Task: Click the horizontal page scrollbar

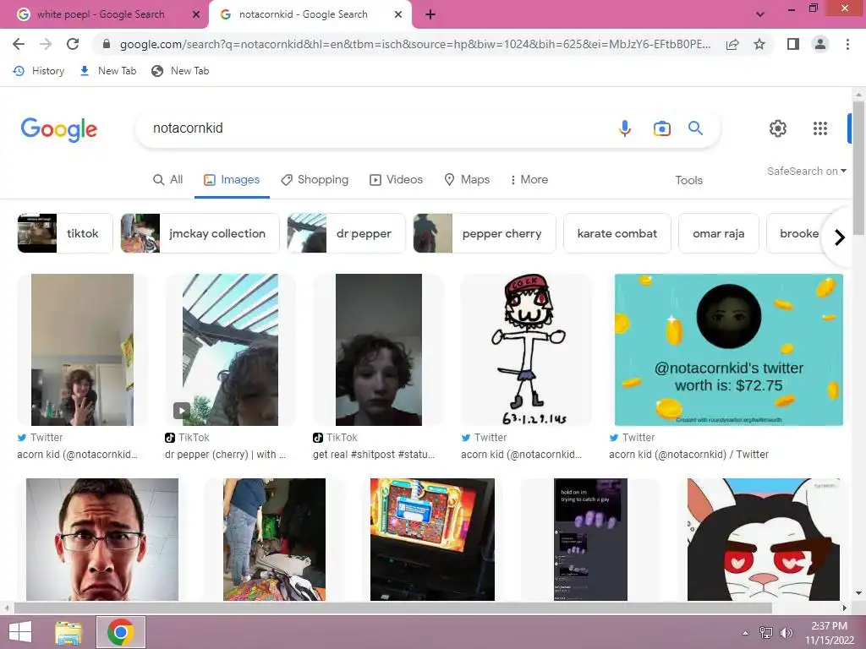Action: 392,608
